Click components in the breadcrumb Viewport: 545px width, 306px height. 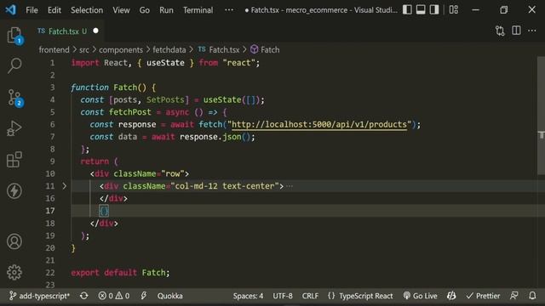pos(121,50)
